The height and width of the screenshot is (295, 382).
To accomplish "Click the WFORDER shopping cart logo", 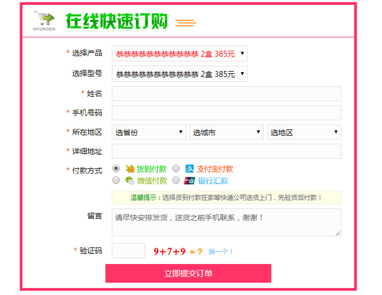I will coord(44,21).
